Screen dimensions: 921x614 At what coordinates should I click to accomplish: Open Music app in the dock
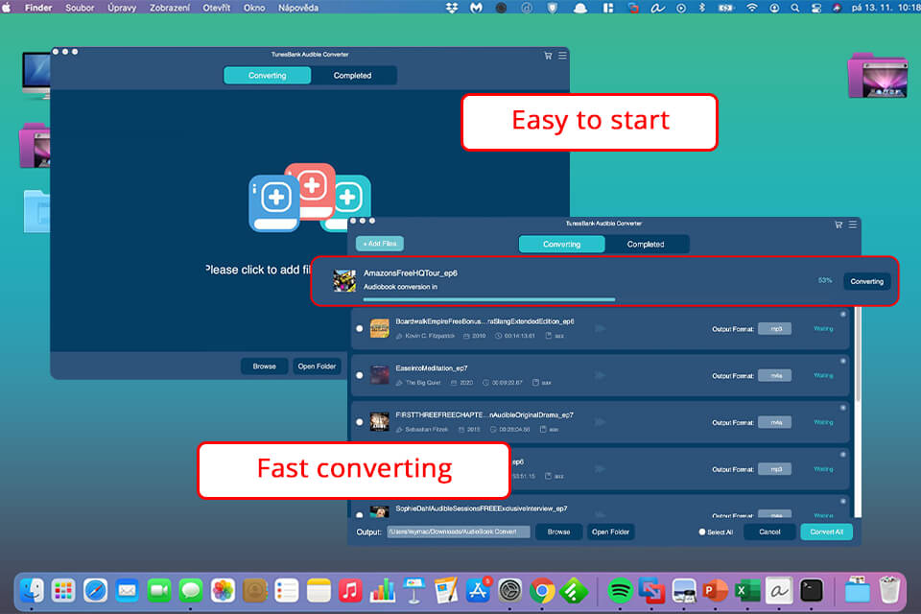[x=350, y=591]
